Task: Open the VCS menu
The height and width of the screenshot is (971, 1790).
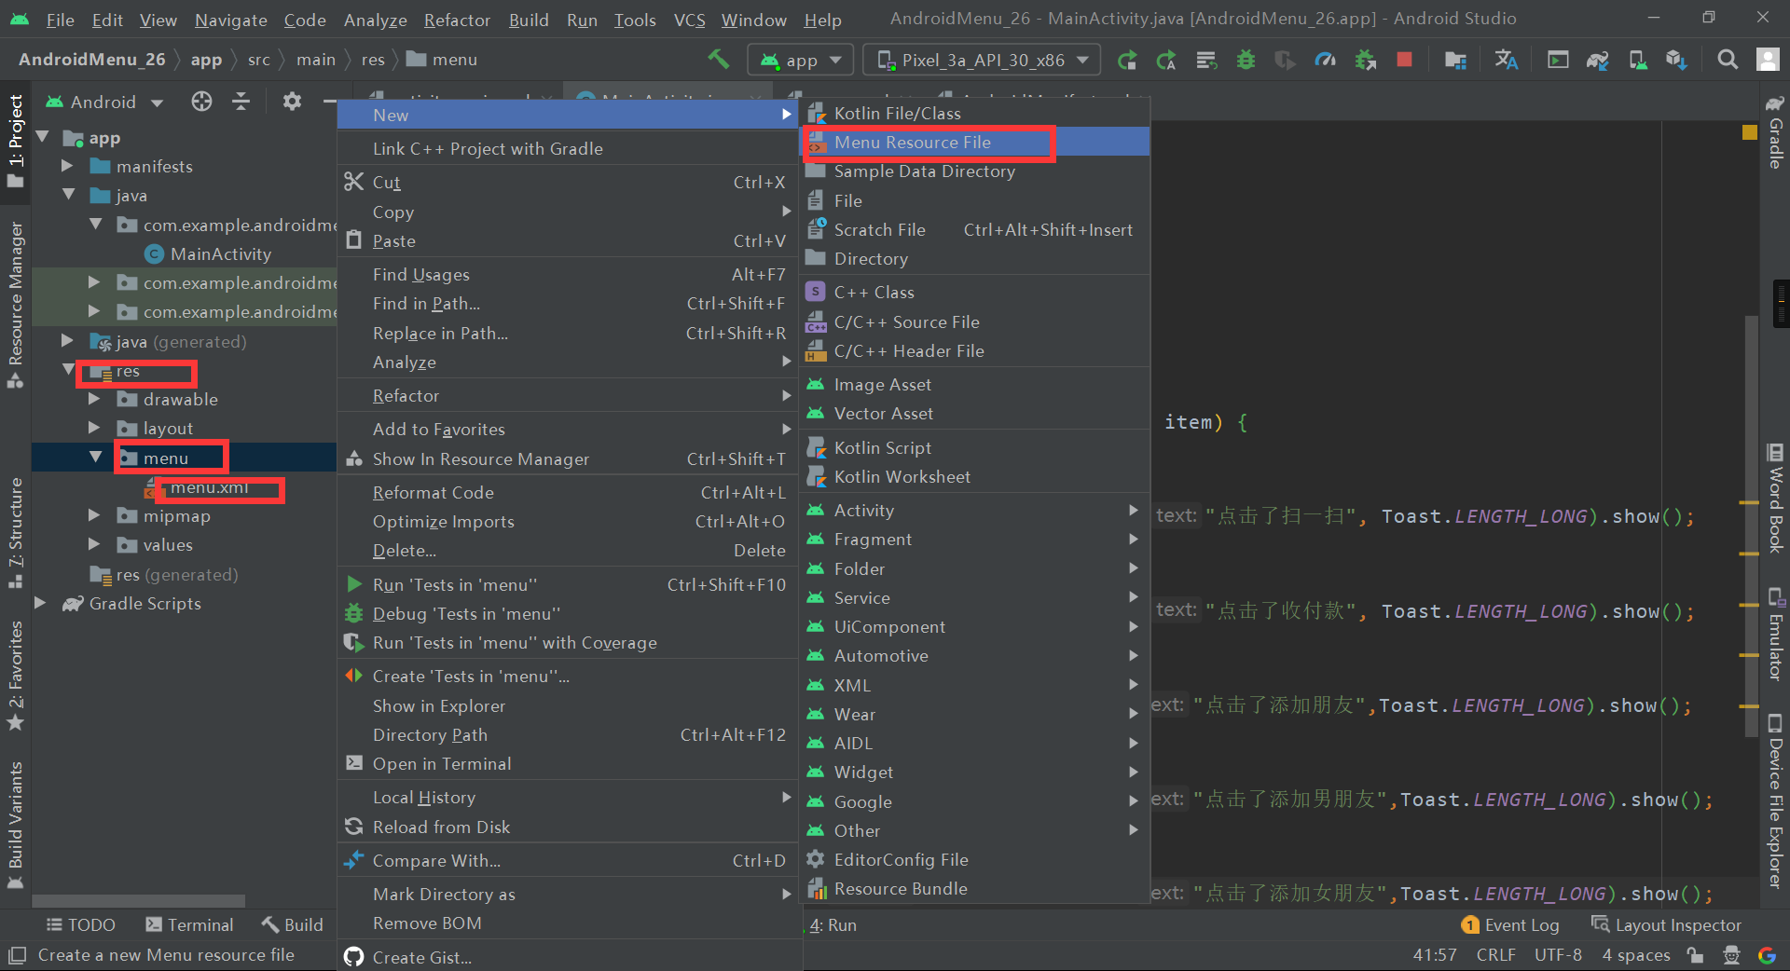Action: 689,20
